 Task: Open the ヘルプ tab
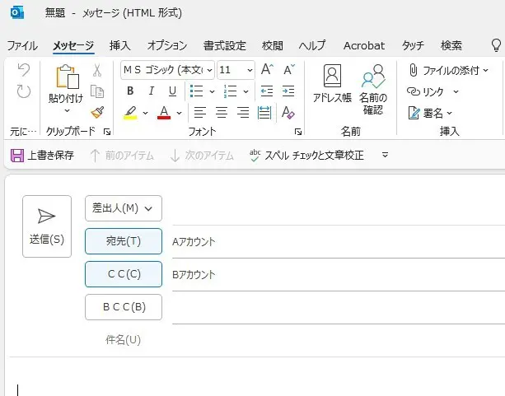(x=312, y=46)
